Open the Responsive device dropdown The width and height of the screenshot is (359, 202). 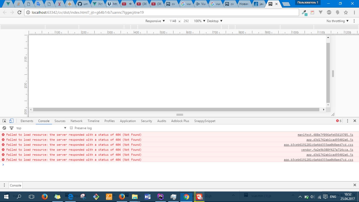155,21
